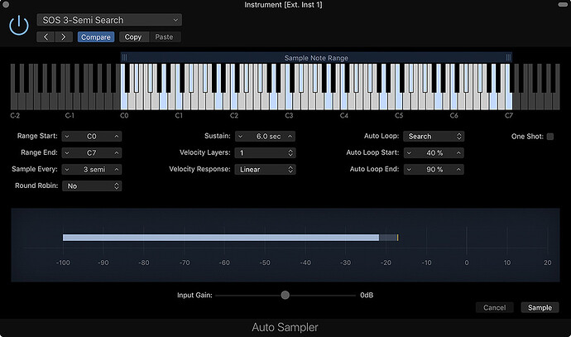Viewport: 571px width, 337px height.
Task: Go to the previous preset arrow
Action: click(x=46, y=36)
